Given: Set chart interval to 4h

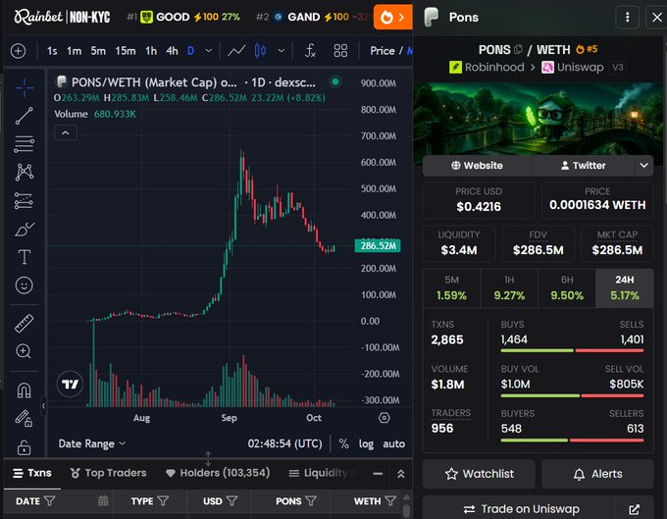Looking at the screenshot, I should 172,51.
